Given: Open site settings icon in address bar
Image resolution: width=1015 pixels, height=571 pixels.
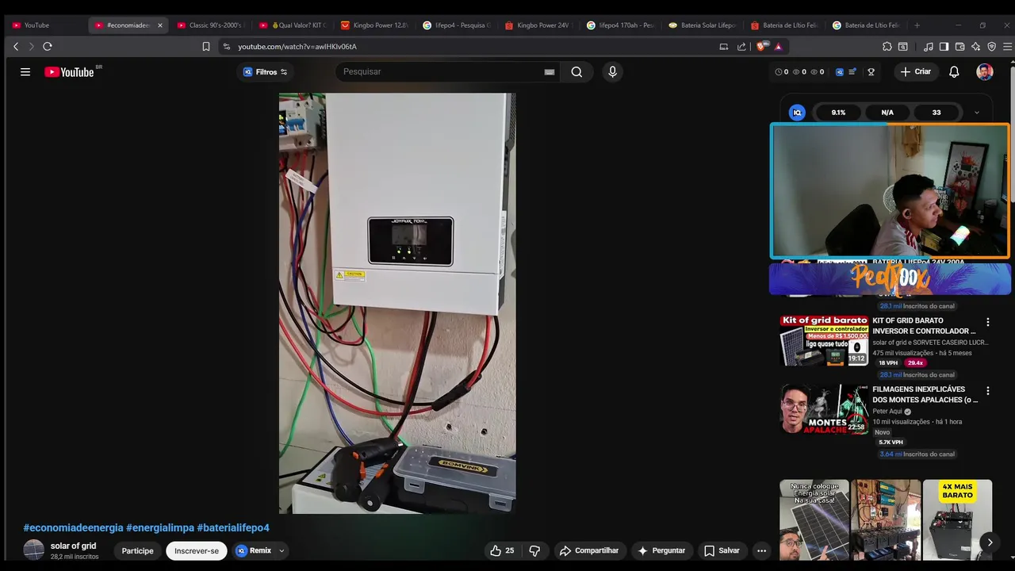Looking at the screenshot, I should 227,47.
